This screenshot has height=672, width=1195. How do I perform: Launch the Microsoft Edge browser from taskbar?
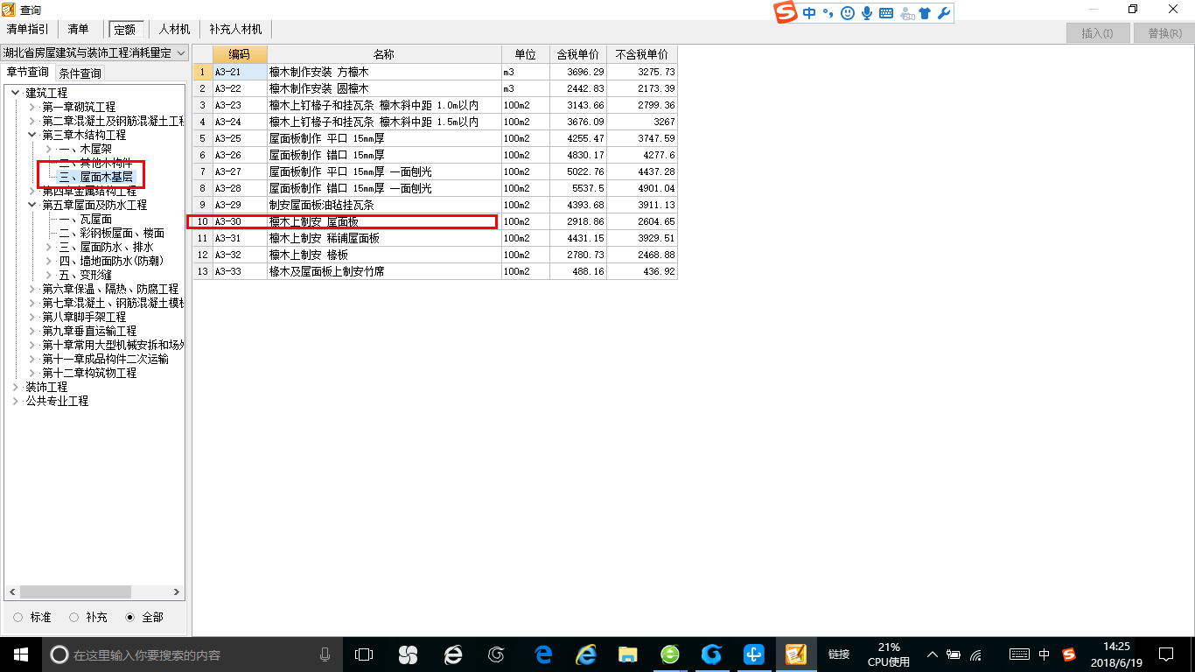[x=543, y=654]
